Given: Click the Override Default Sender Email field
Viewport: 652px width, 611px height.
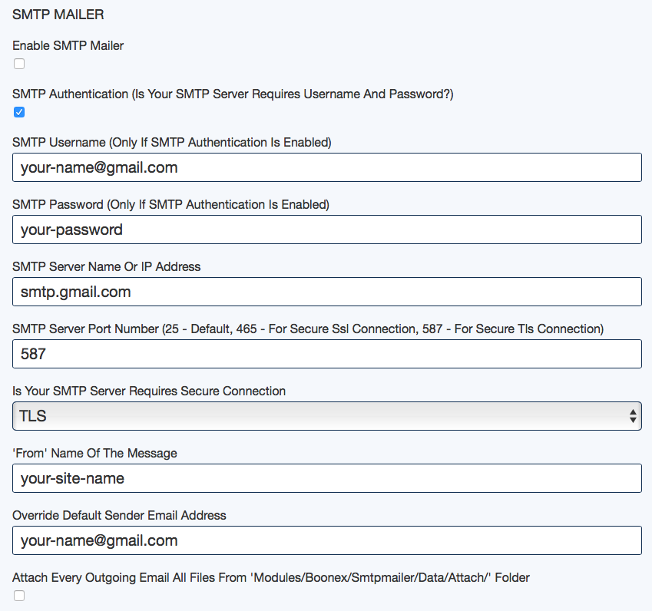Looking at the screenshot, I should point(327,540).
